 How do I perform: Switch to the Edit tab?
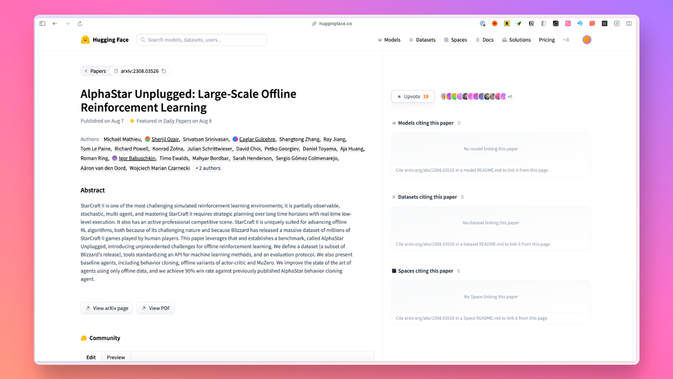coord(91,357)
